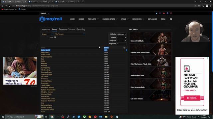
Task: Expand the Items nav menu
Action: 125,19
